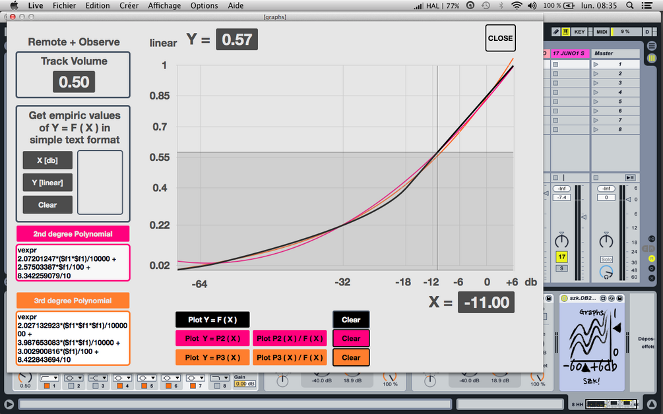Launch Master scene 5

point(596,102)
